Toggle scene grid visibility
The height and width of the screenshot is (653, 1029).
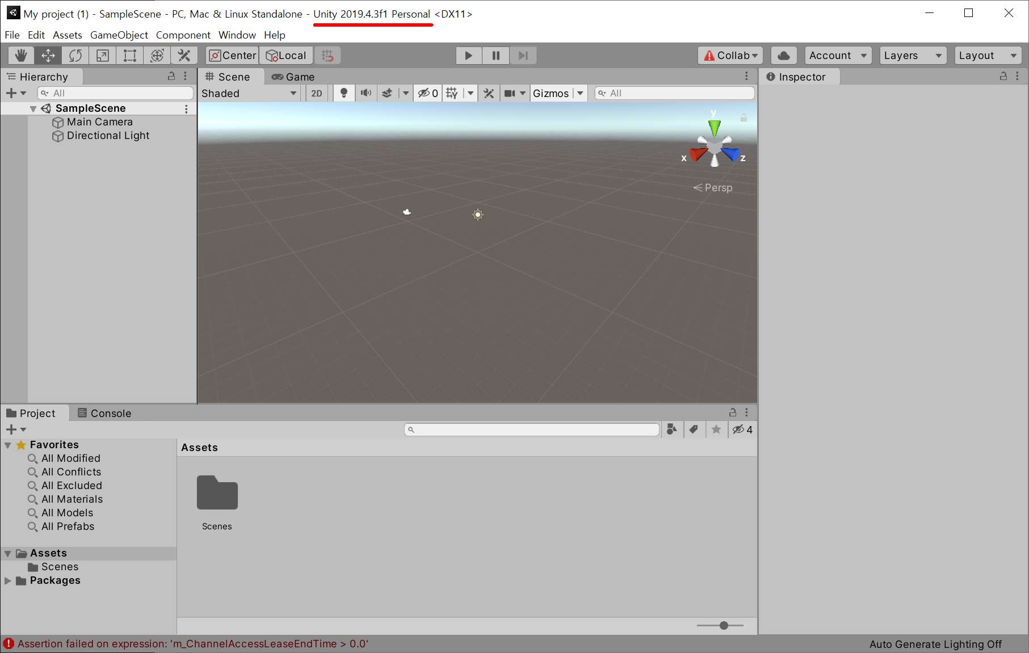point(452,93)
